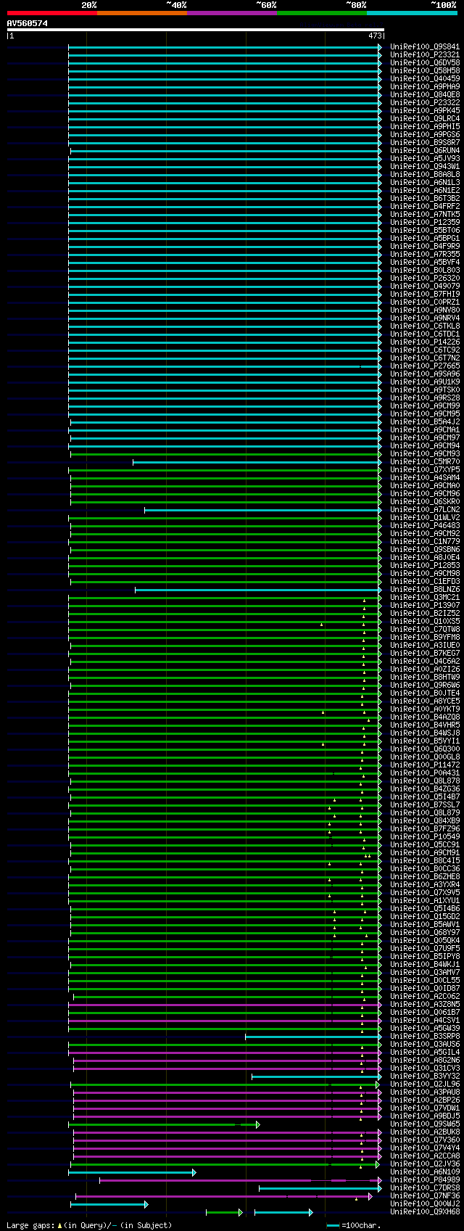Viewport: 464px width, 1231px height.
Task: Click UniRef100_Q7XYP5 label
Action: point(425,469)
